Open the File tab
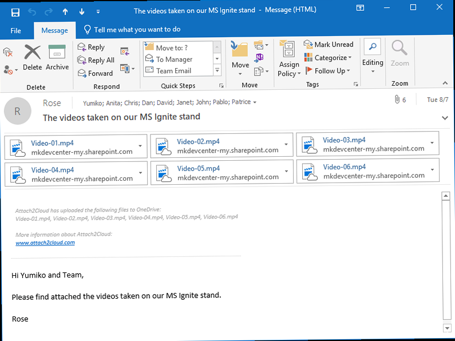455x341 pixels. pos(15,30)
